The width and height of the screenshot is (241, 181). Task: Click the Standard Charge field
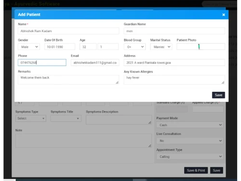tap(172, 109)
